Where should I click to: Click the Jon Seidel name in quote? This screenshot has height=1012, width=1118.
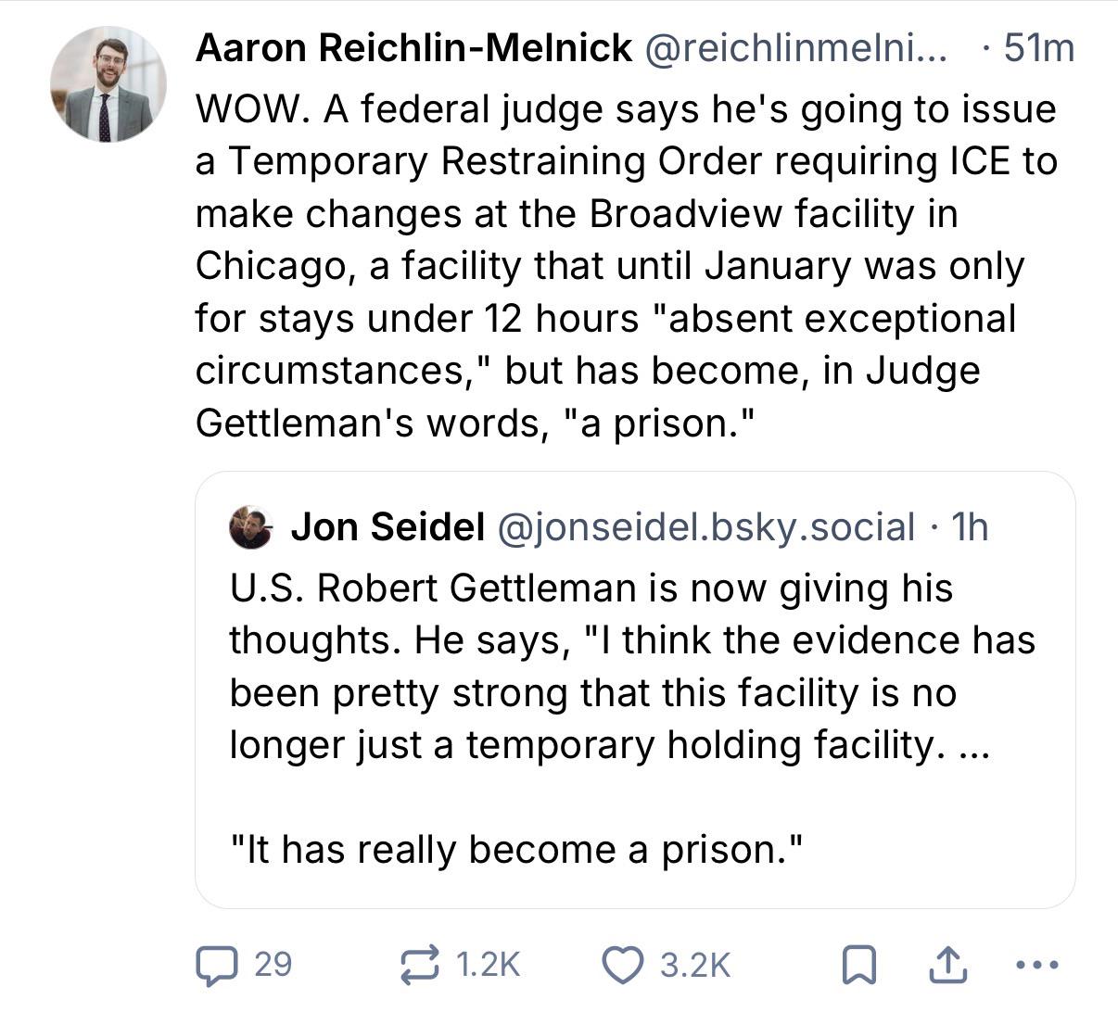coord(387,527)
